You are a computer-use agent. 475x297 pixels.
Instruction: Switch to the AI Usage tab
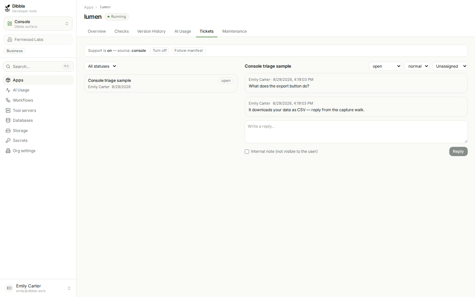183,31
